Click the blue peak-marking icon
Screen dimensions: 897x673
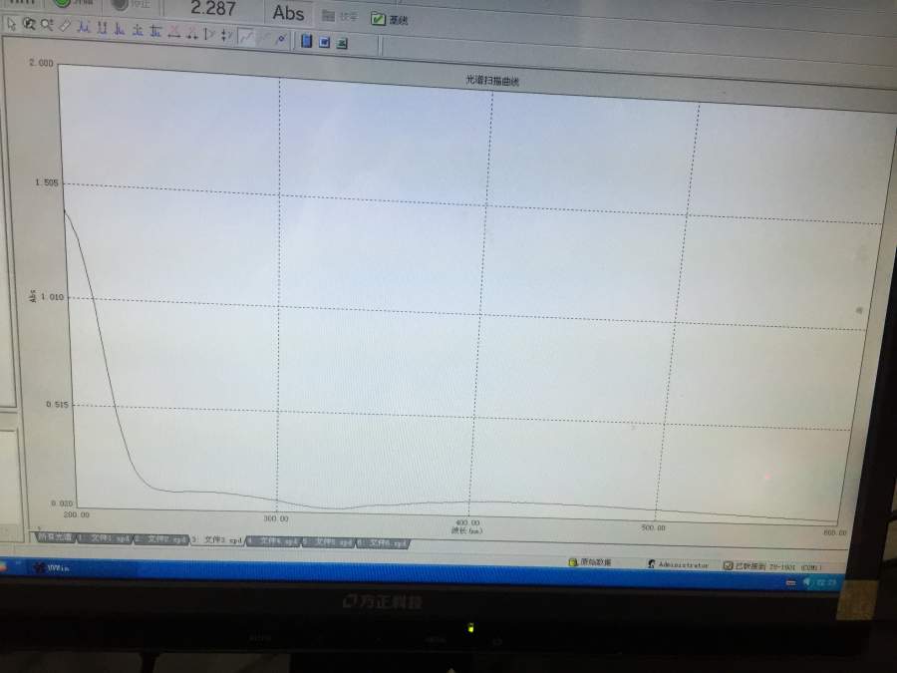pos(84,27)
